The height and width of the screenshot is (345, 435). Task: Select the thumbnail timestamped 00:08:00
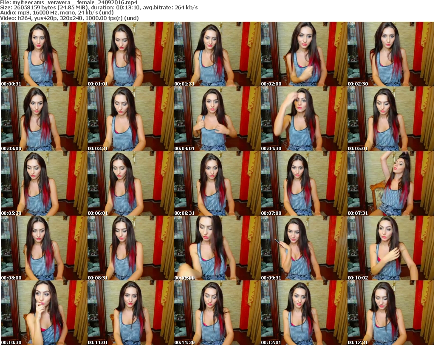tap(44, 248)
